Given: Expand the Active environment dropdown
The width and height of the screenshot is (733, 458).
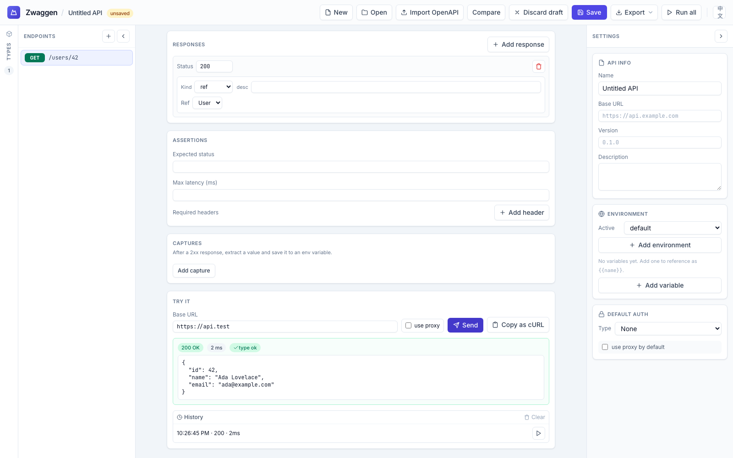Looking at the screenshot, I should (673, 228).
